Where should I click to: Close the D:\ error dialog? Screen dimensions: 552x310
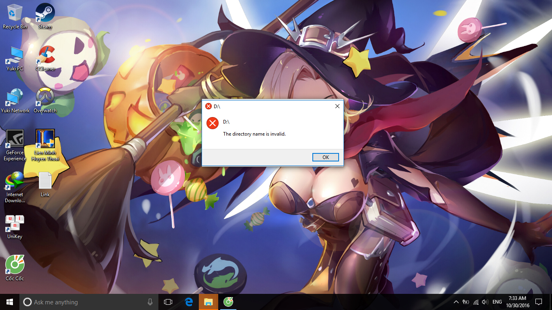point(337,106)
